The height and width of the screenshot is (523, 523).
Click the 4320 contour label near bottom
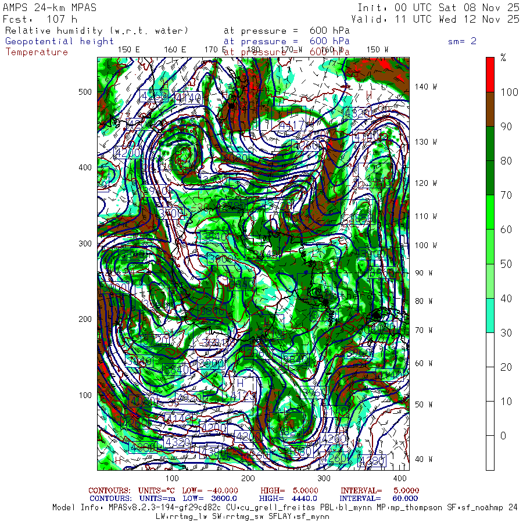[x=178, y=442]
